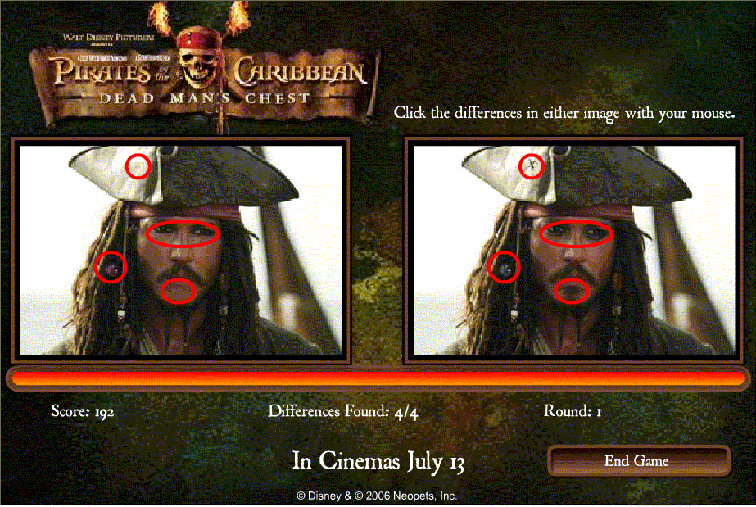This screenshot has width=756, height=507.
Task: Click the orange timer bar
Action: pyautogui.click(x=378, y=378)
